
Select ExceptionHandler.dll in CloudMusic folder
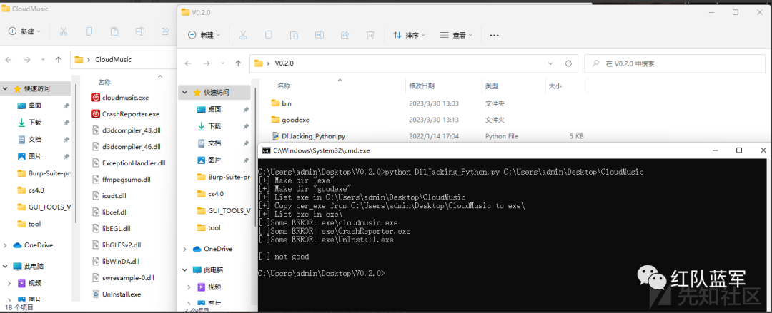pyautogui.click(x=129, y=163)
